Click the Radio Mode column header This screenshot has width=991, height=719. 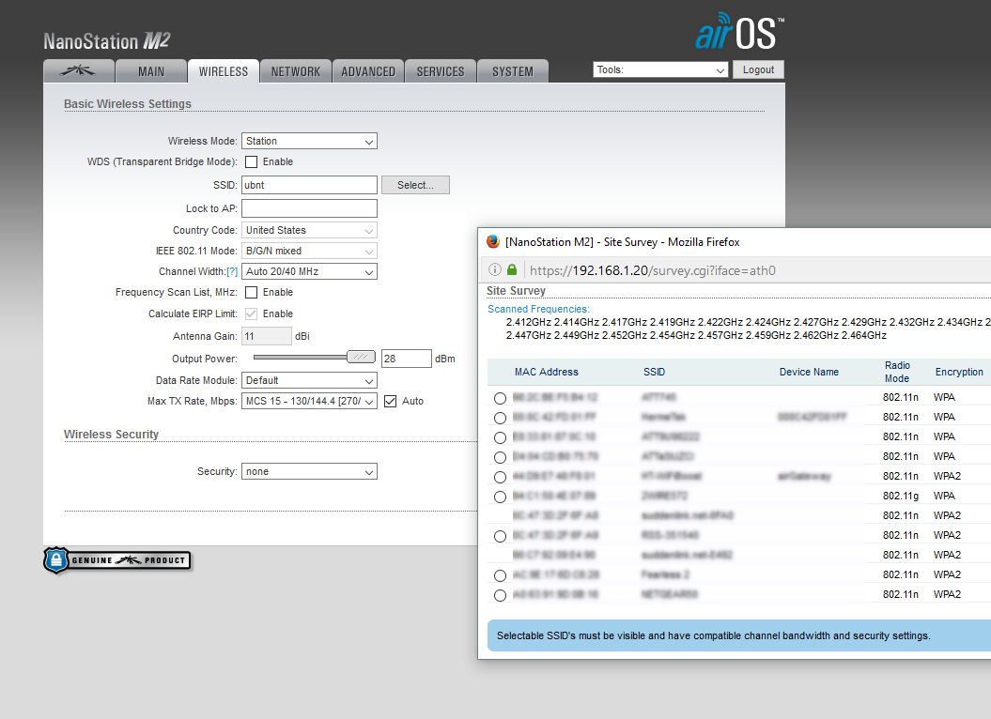click(x=897, y=372)
